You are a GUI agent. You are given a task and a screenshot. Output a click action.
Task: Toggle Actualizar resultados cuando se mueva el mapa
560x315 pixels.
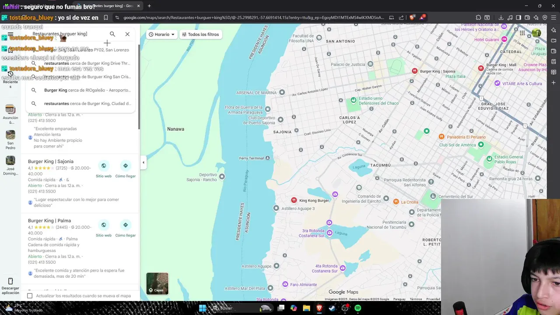tap(30, 296)
